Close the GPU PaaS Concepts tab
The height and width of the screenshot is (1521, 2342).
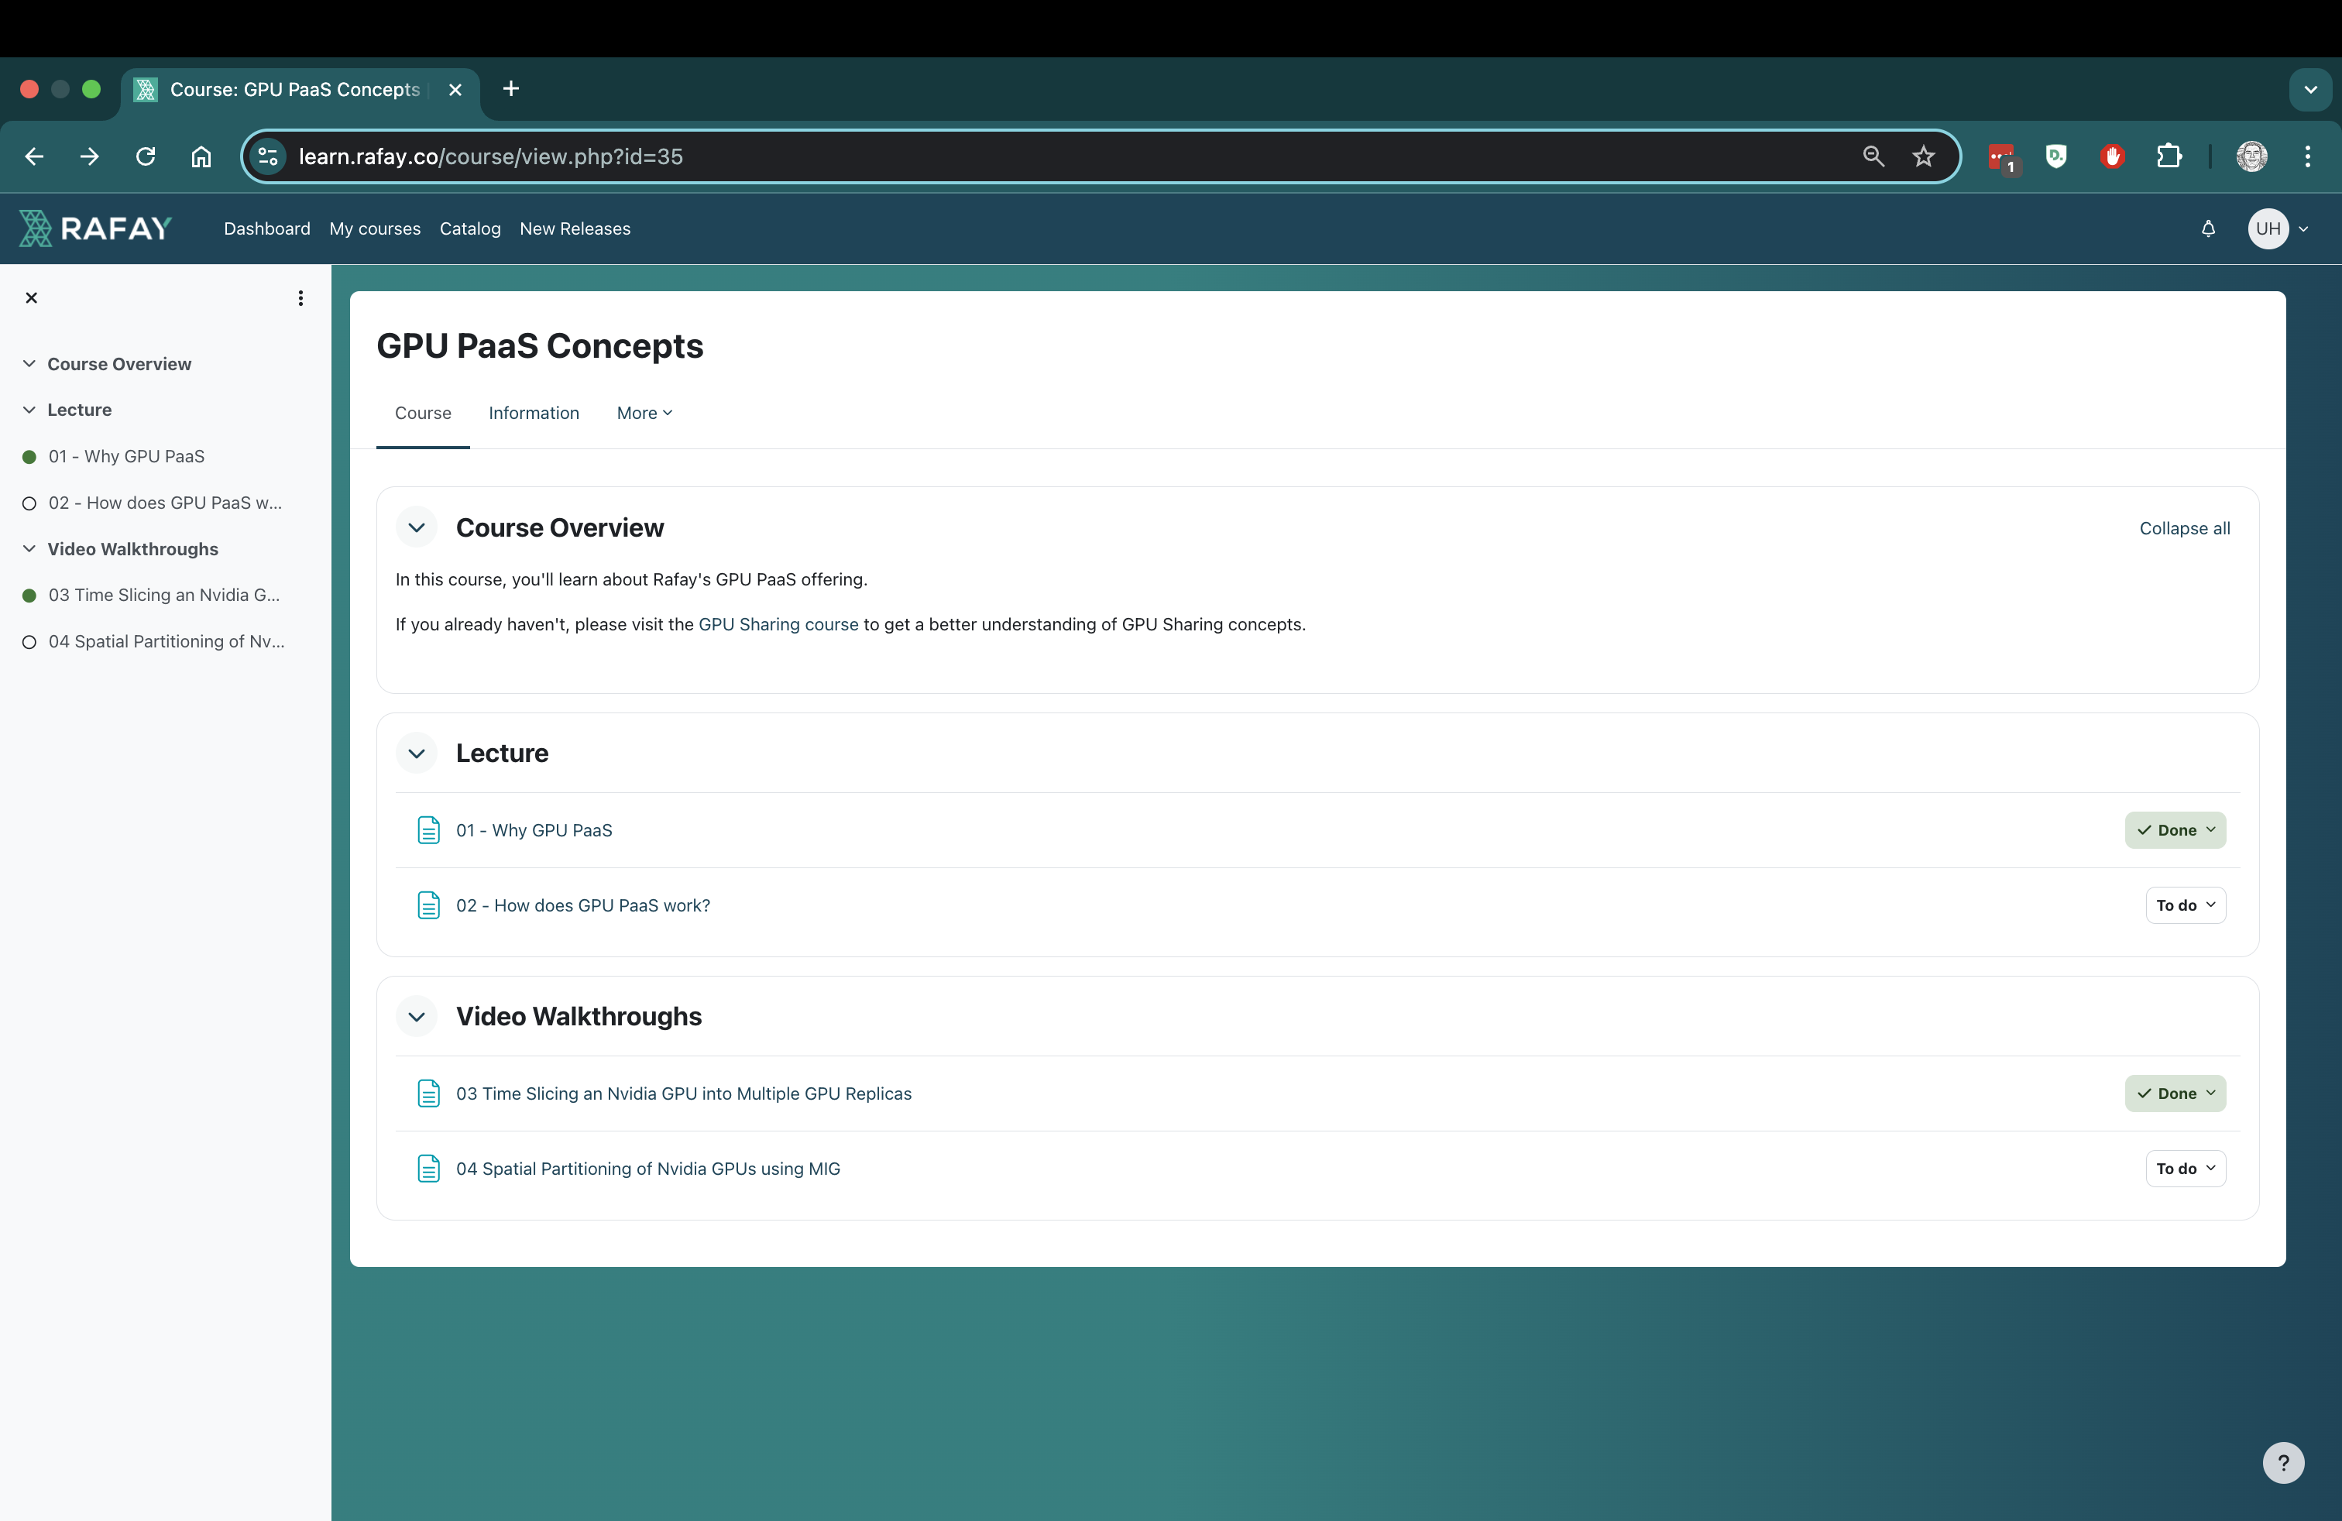pos(455,90)
